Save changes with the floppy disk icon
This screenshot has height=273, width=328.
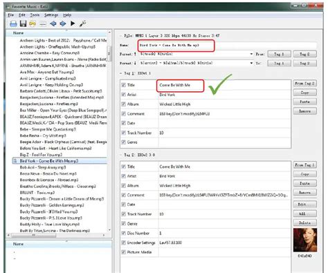click(23, 23)
